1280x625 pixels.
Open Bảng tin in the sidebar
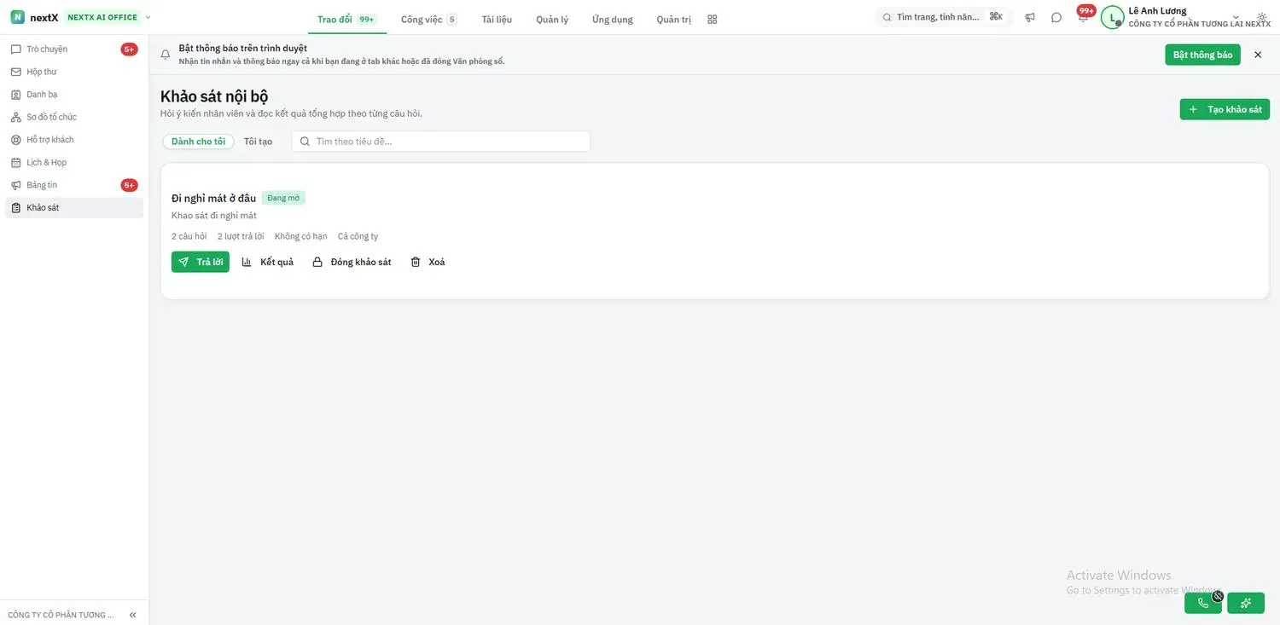tap(74, 185)
